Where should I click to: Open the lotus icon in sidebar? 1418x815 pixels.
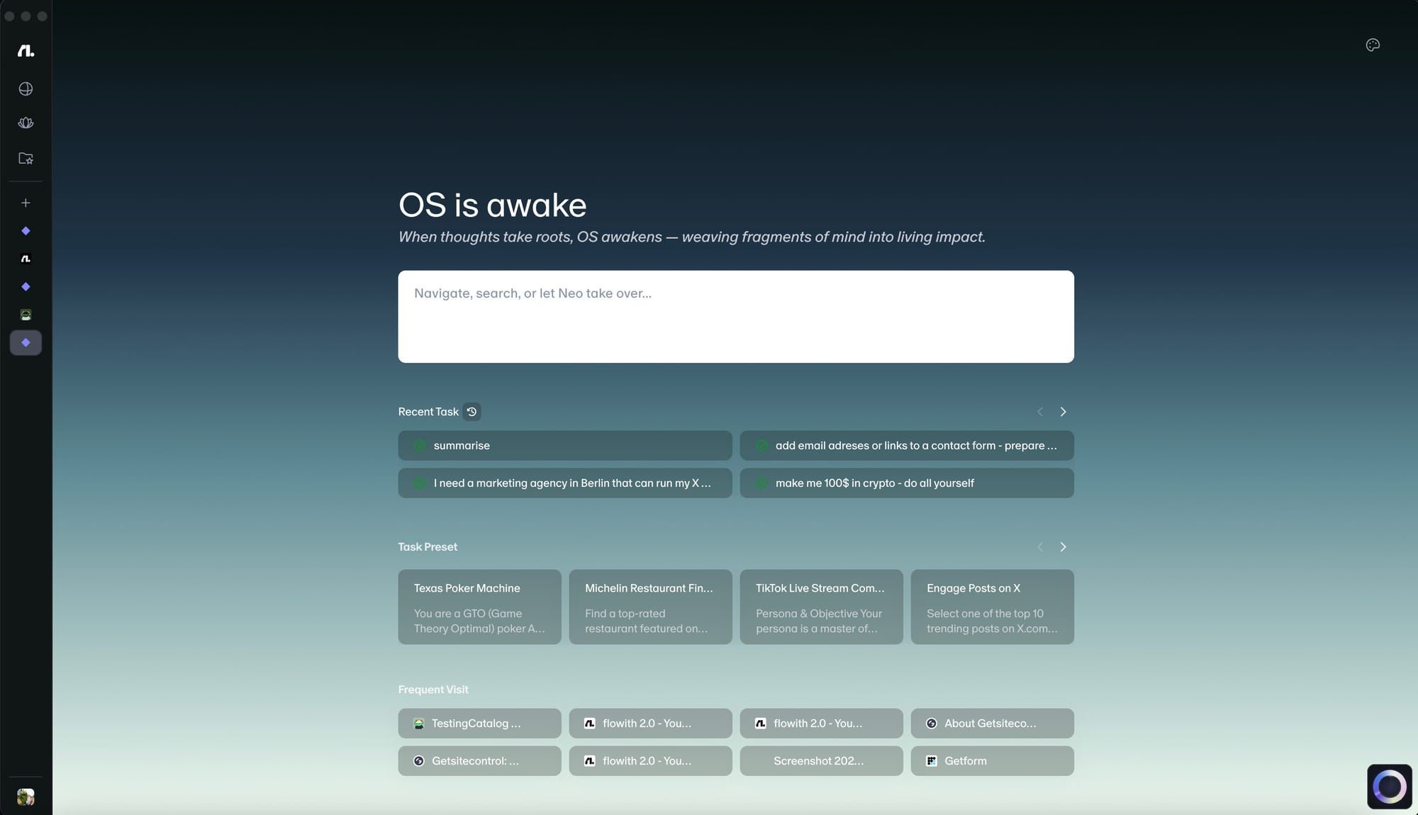tap(26, 123)
